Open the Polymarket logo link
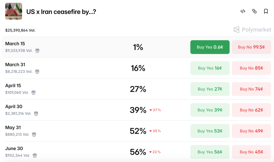274x162 pixels. pyautogui.click(x=252, y=30)
